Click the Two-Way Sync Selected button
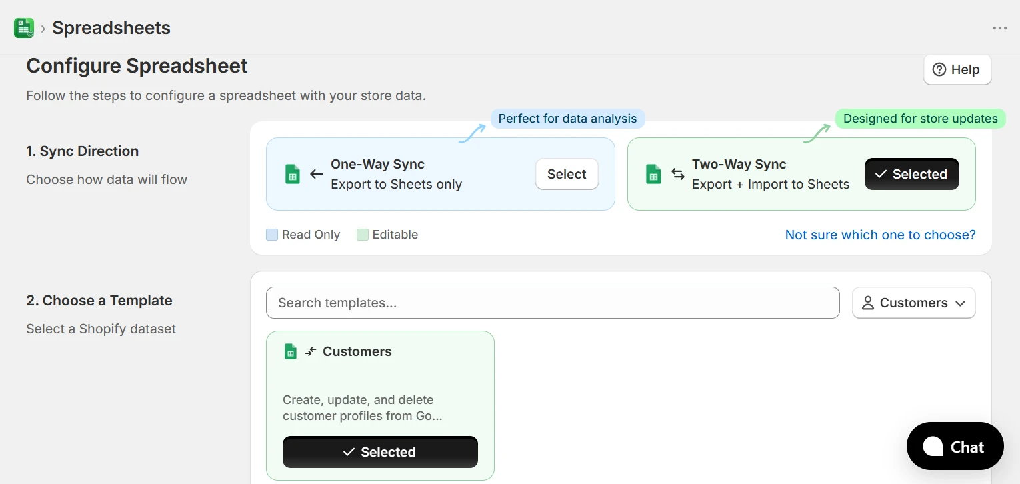Screen dimensions: 1020x484 pyautogui.click(x=911, y=174)
